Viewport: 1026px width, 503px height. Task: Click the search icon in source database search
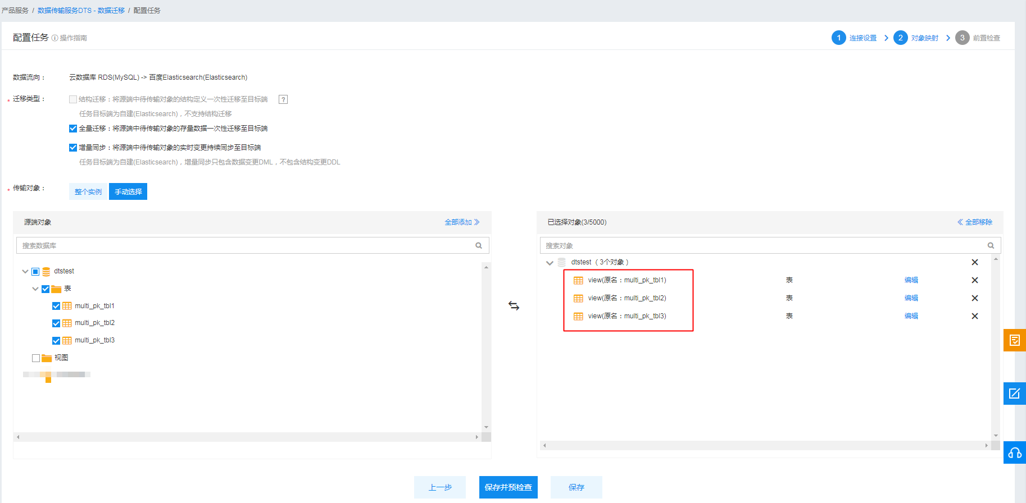pyautogui.click(x=479, y=245)
